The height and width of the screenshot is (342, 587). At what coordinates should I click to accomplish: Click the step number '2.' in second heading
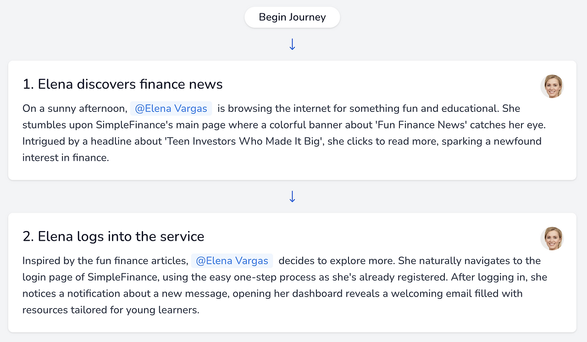tap(28, 237)
